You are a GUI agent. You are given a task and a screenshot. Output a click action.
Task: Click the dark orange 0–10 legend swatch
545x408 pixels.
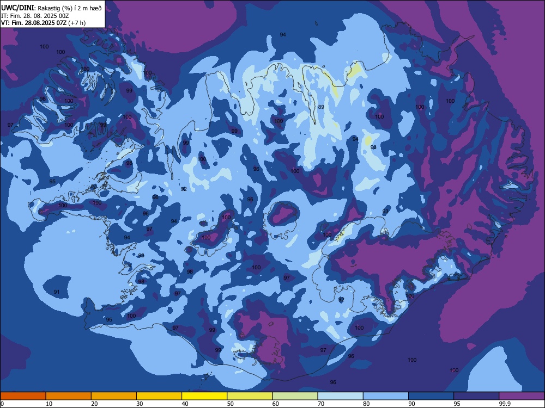coord(23,396)
